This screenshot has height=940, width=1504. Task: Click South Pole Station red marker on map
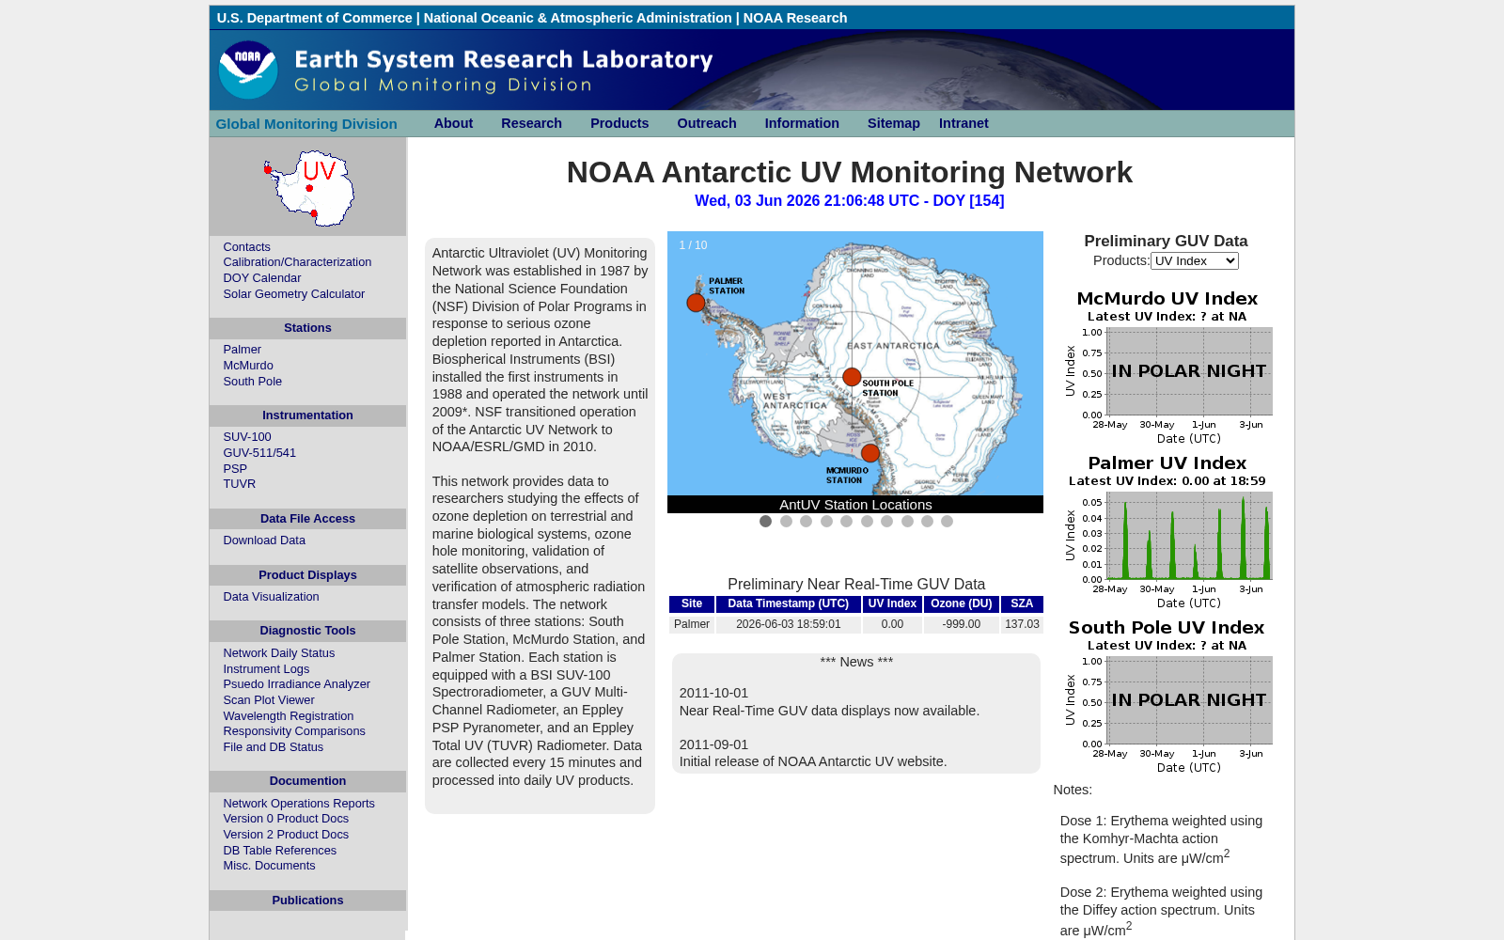click(852, 377)
